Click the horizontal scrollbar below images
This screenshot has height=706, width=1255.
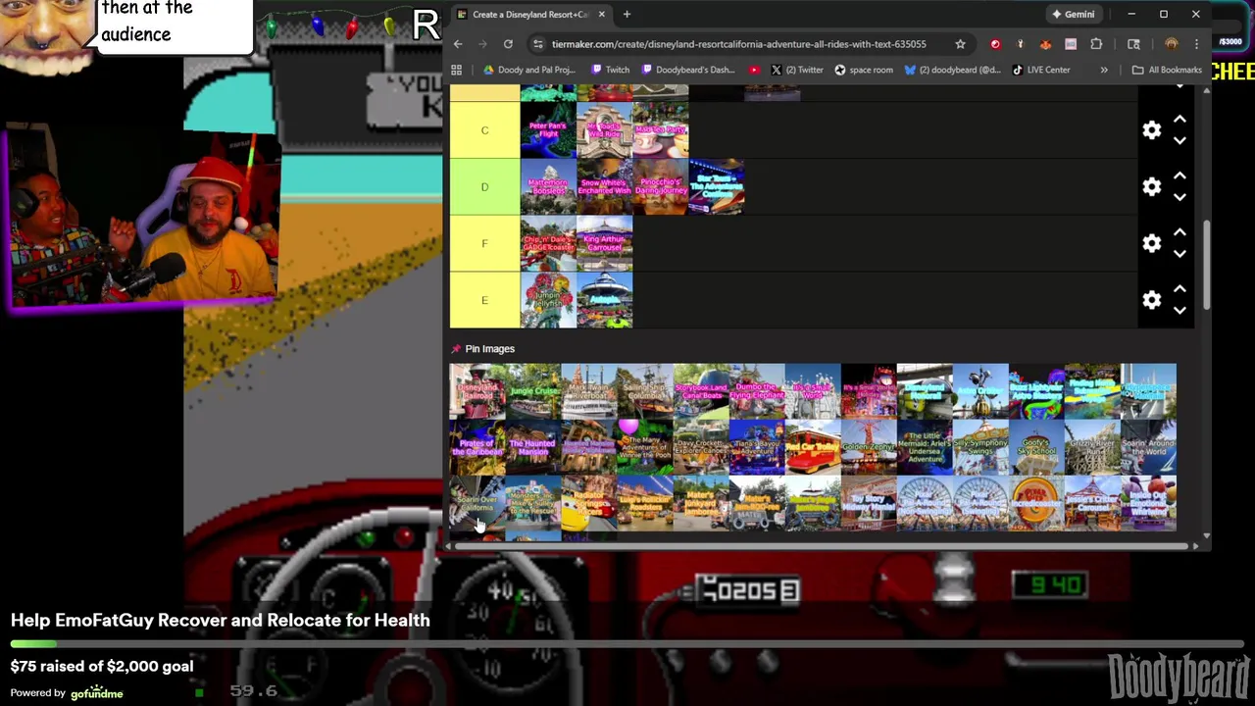click(x=824, y=546)
